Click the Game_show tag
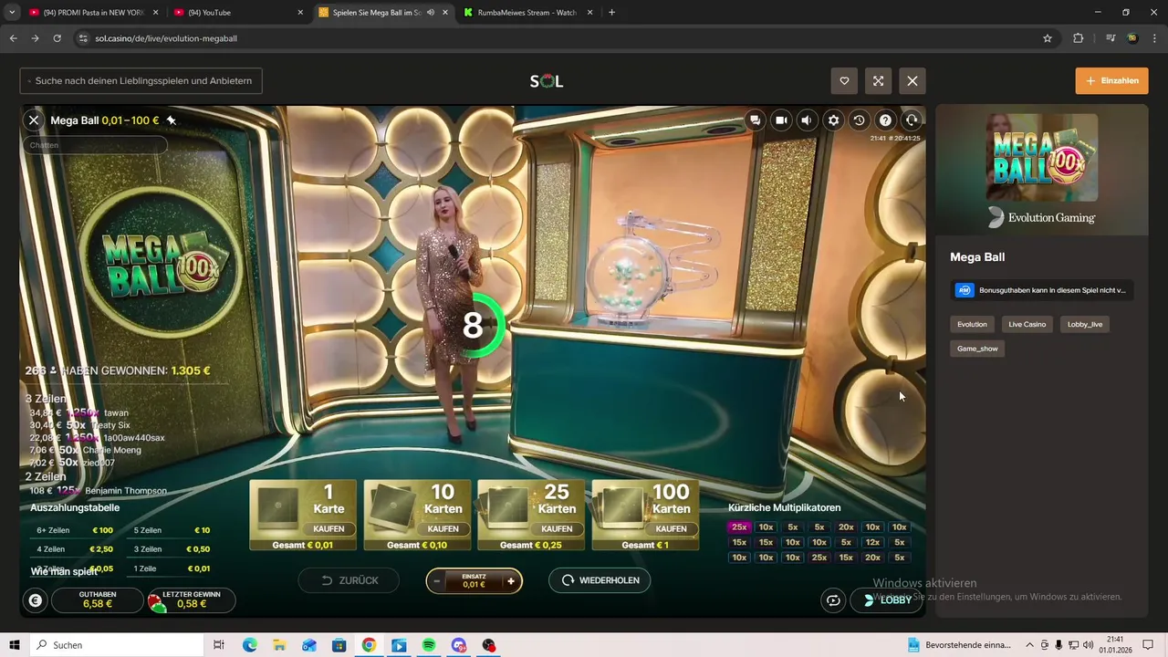The height and width of the screenshot is (657, 1168). (977, 349)
